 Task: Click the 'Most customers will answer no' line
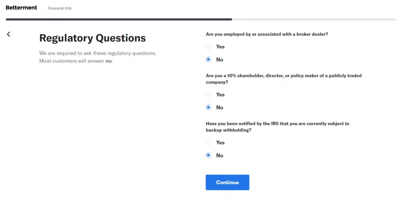click(x=76, y=61)
